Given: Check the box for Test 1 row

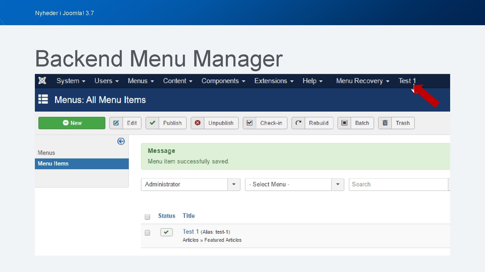Looking at the screenshot, I should click(147, 233).
